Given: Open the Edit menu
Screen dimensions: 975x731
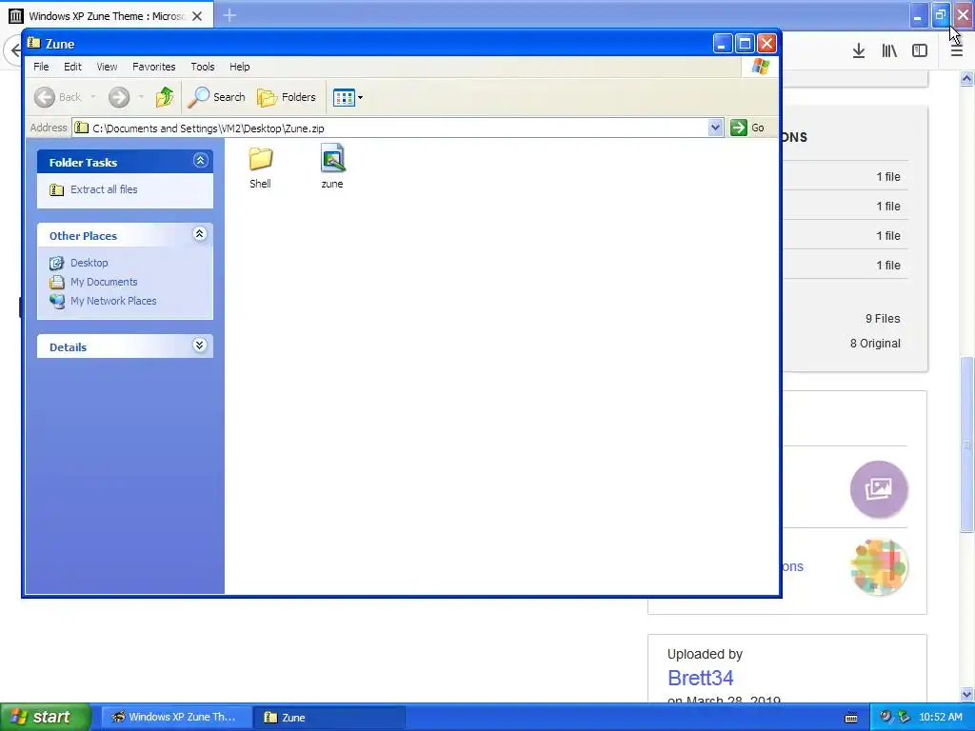Looking at the screenshot, I should pos(72,67).
